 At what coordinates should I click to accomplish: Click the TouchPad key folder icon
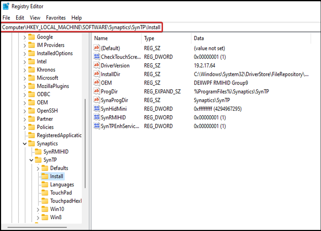pyautogui.click(x=45, y=193)
